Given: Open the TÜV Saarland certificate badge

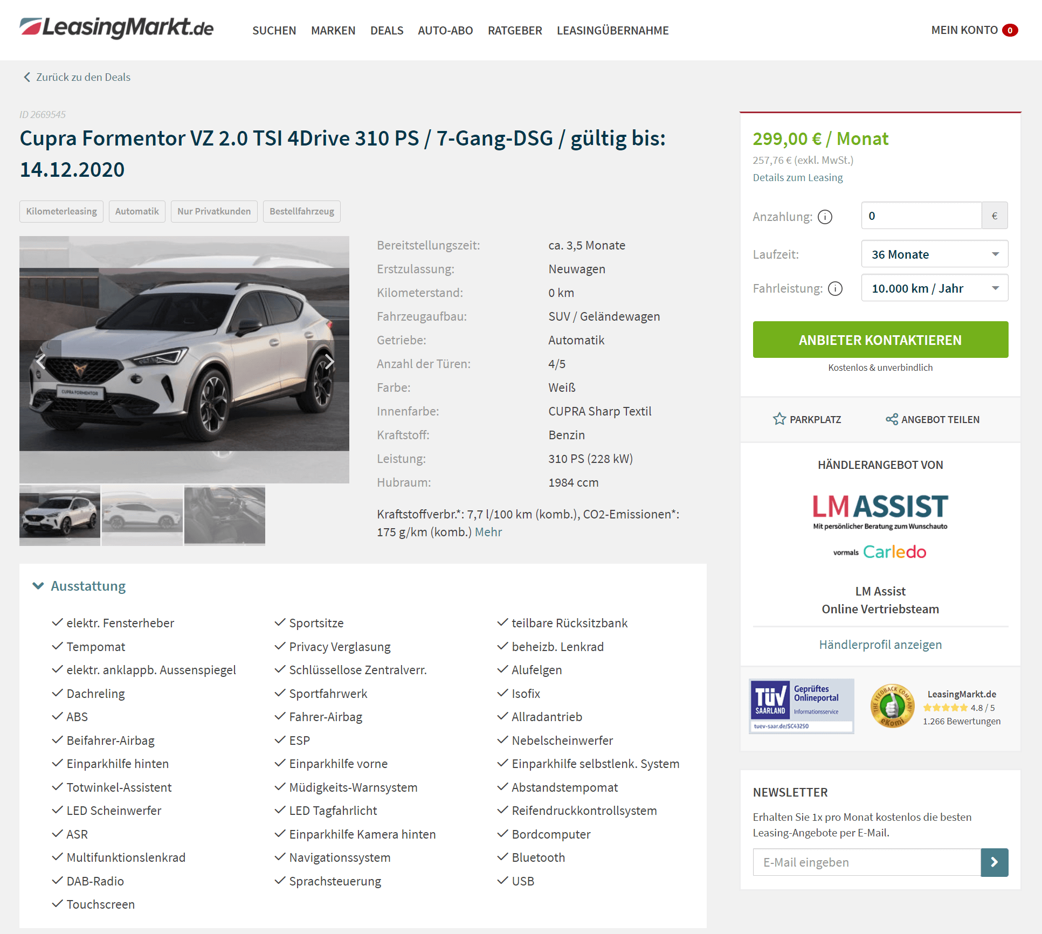Looking at the screenshot, I should [802, 706].
